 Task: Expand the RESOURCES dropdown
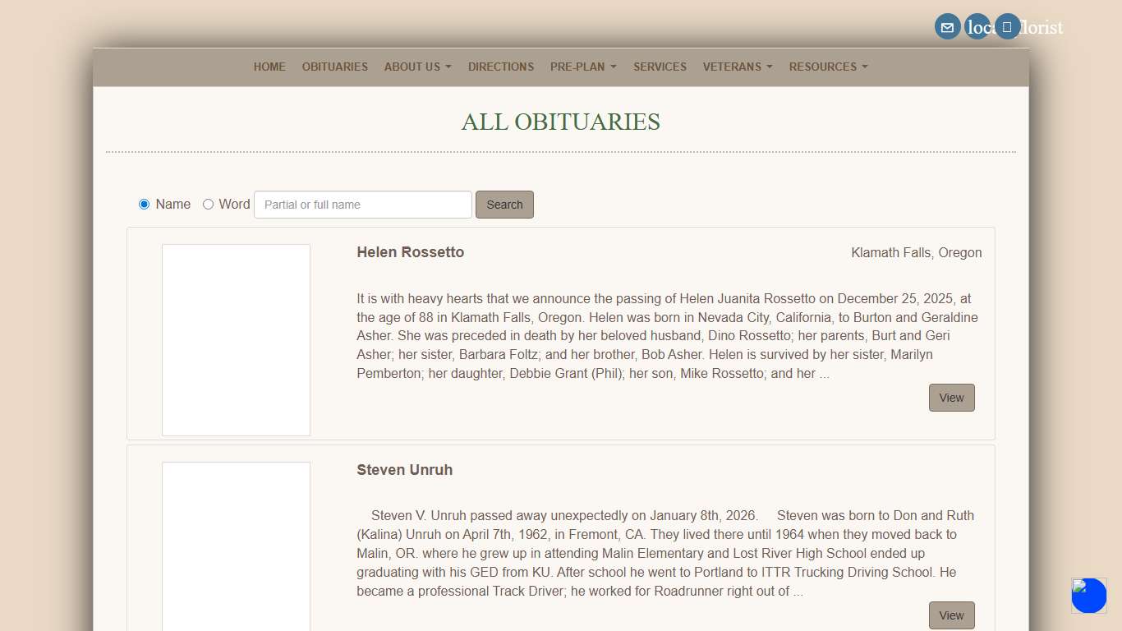click(x=828, y=67)
